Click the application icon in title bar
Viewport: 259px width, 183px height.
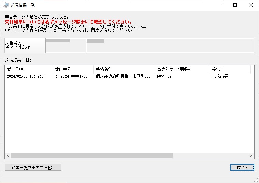point(6,5)
